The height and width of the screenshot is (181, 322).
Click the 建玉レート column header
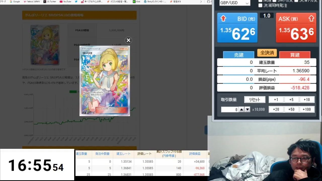coord(124,154)
